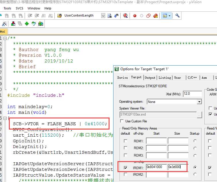
Task: Click Incremental Find binoculars icon
Action: (116, 16)
